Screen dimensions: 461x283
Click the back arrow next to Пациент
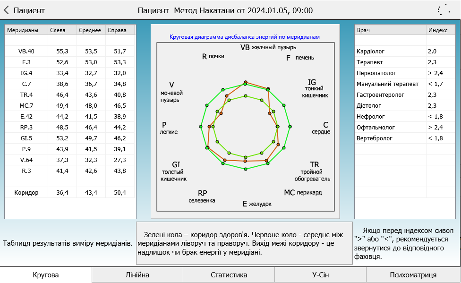tap(7, 10)
